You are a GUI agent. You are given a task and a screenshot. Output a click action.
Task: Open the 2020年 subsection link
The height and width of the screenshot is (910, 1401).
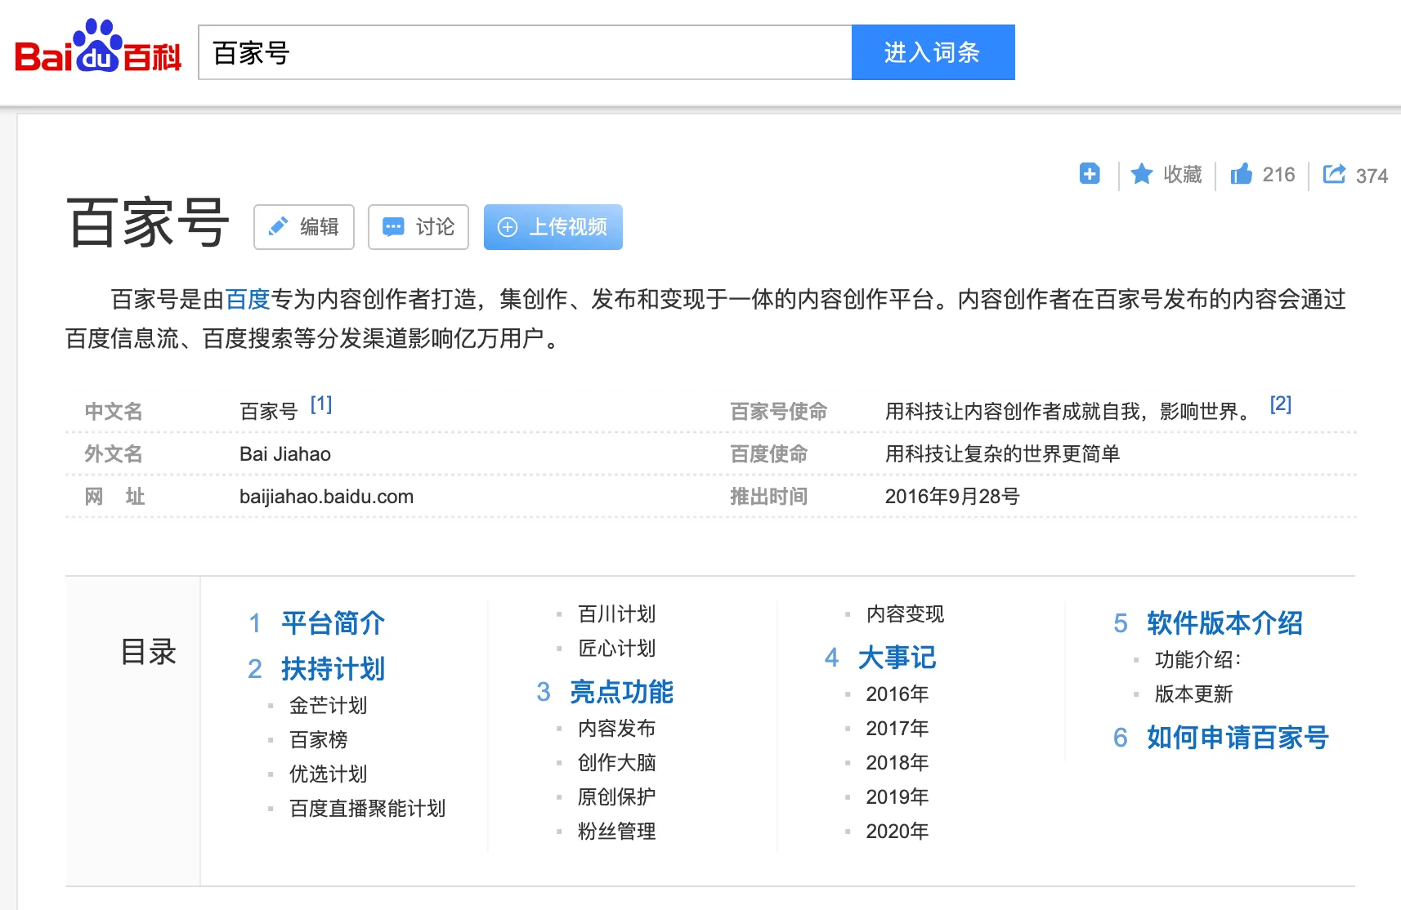897,832
